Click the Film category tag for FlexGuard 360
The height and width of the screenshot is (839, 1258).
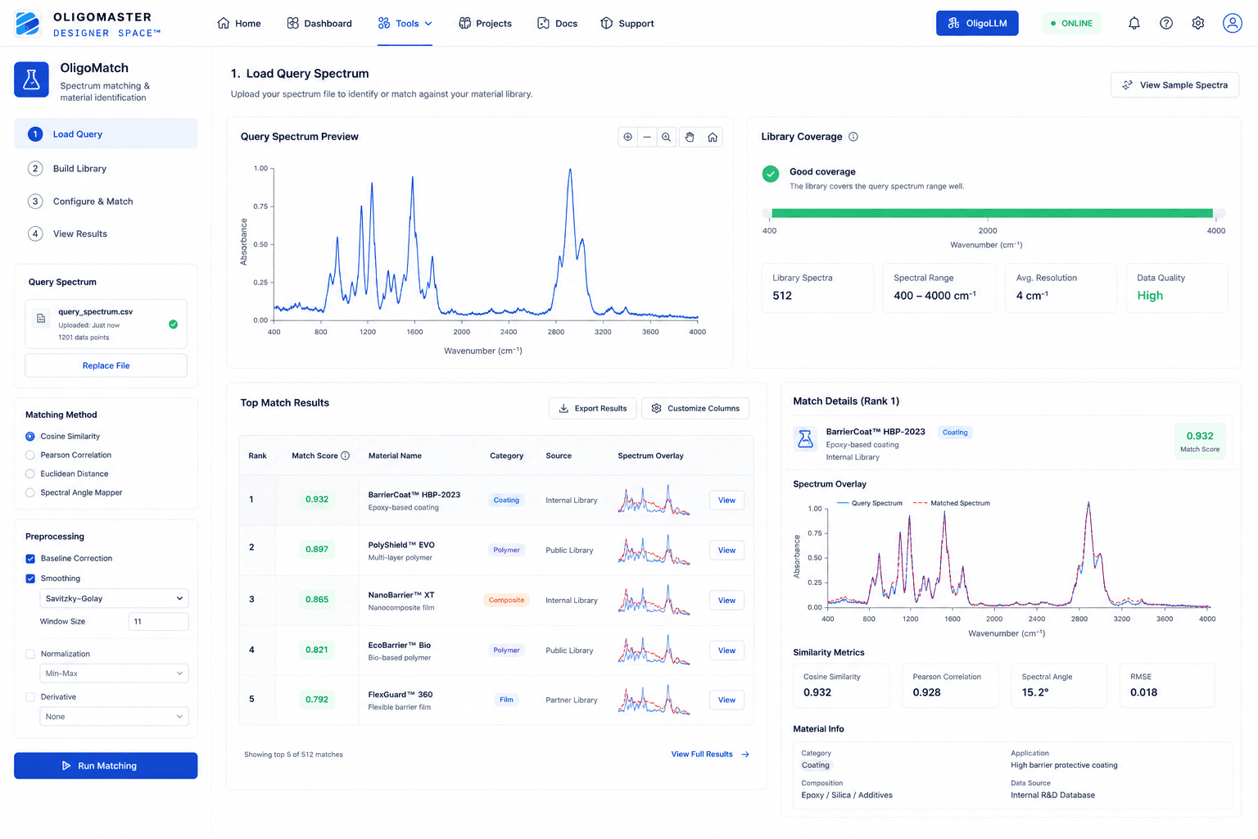(506, 700)
